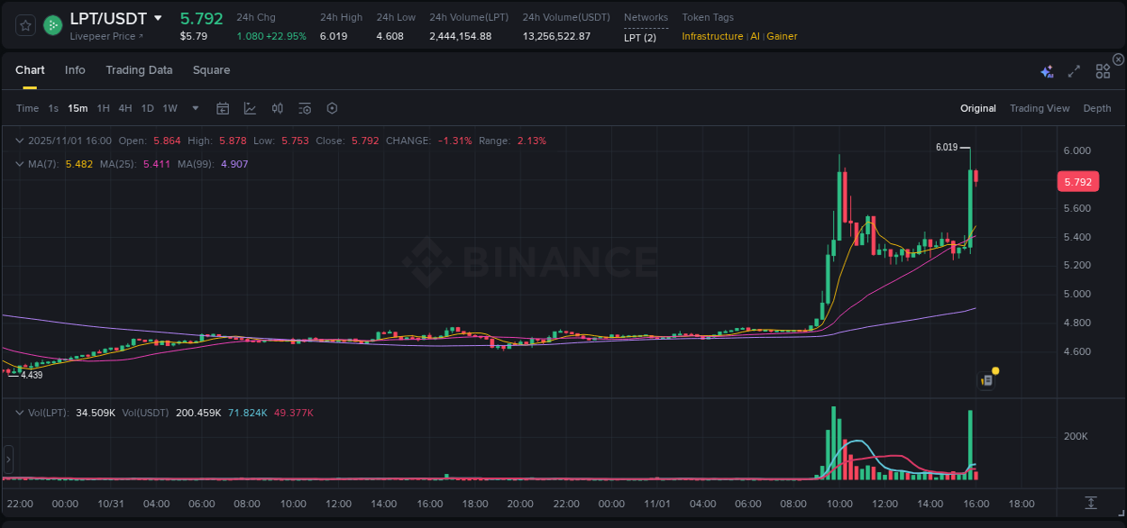
Task: Open the extra timeframes dropdown arrow
Action: pos(194,107)
